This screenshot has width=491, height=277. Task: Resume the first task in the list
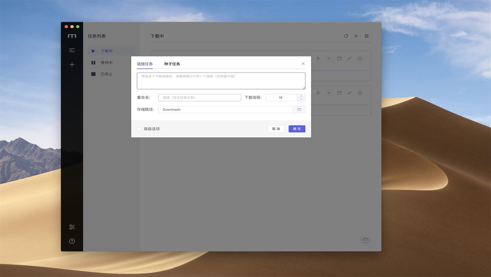pos(318,58)
